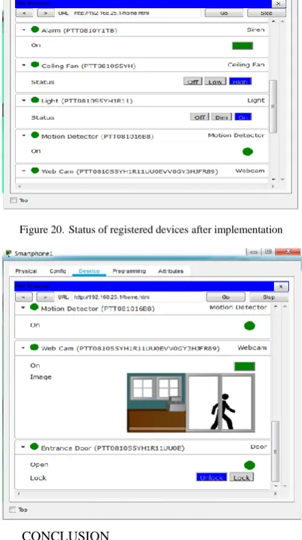
Task: Click Web Cam status dot in Figure 20 window
Action: pyautogui.click(x=35, y=170)
